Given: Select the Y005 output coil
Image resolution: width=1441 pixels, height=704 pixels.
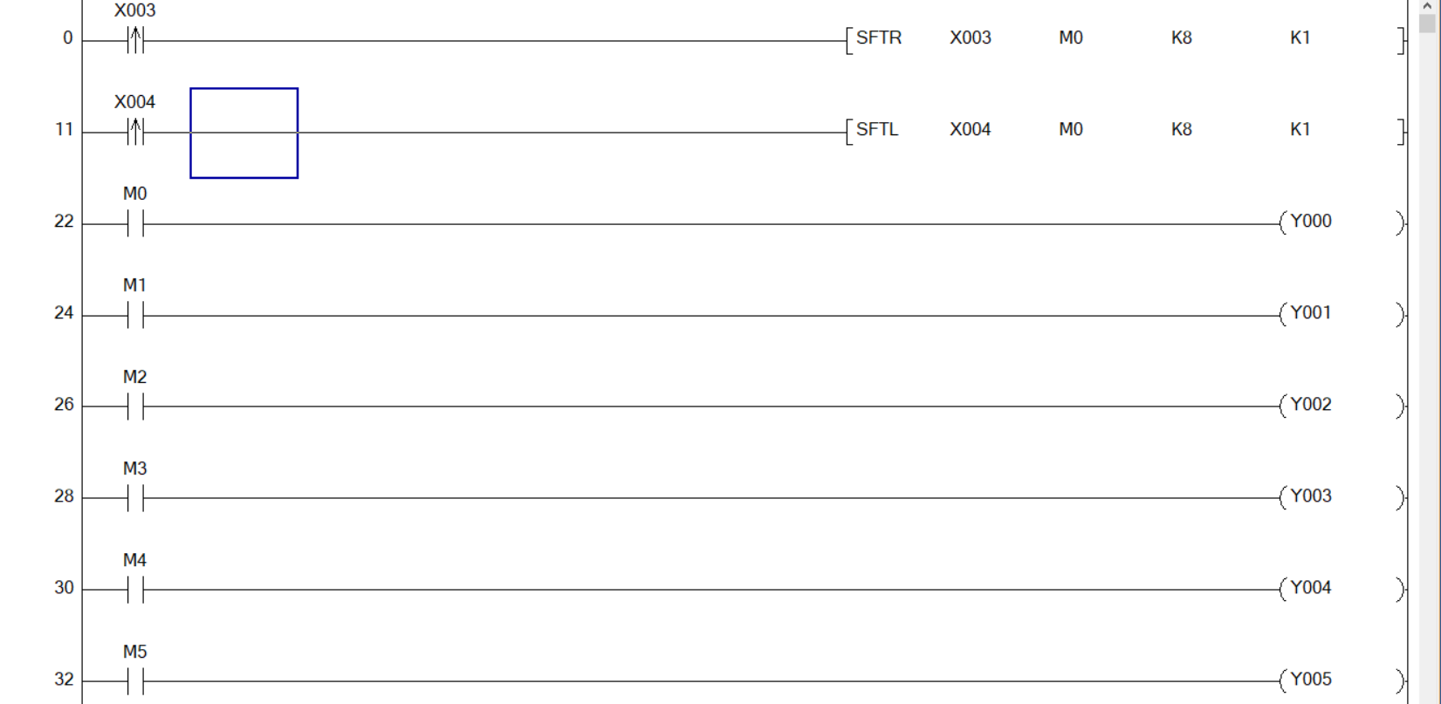Looking at the screenshot, I should (x=1310, y=680).
